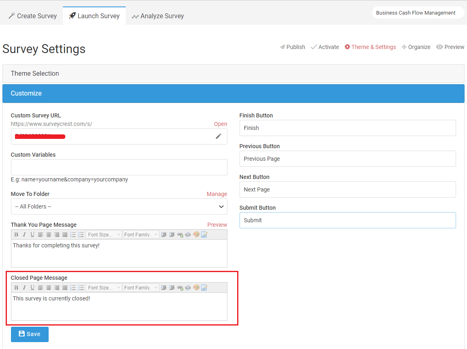Toggle bold in Closed Page Message toolbar
Screen dimensions: 467x349
pyautogui.click(x=16, y=288)
